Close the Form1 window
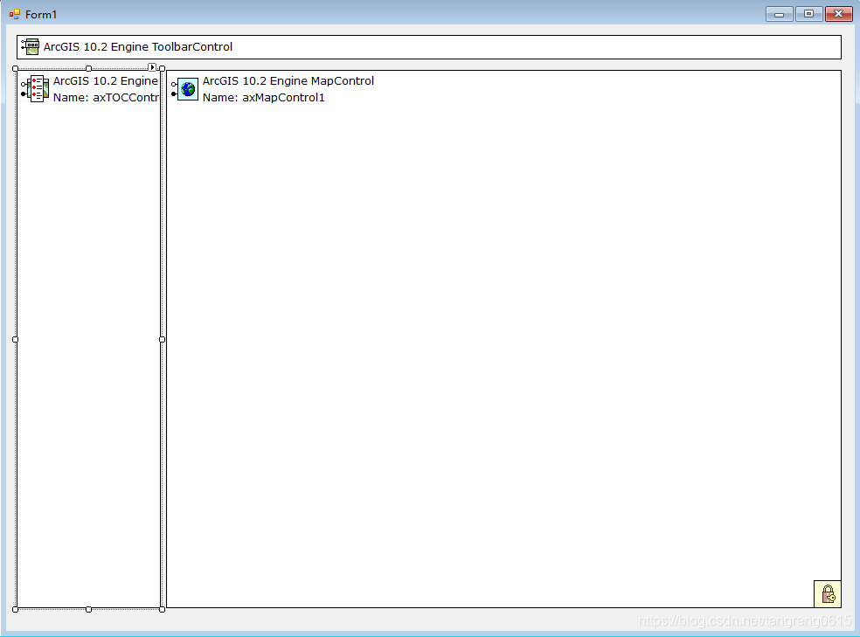Image resolution: width=860 pixels, height=637 pixels. click(839, 14)
